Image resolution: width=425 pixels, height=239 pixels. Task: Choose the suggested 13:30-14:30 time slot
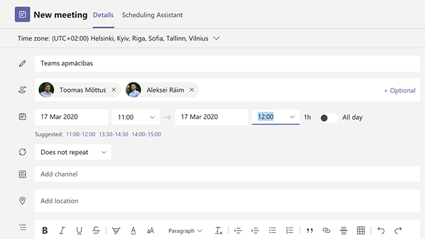[x=114, y=134]
